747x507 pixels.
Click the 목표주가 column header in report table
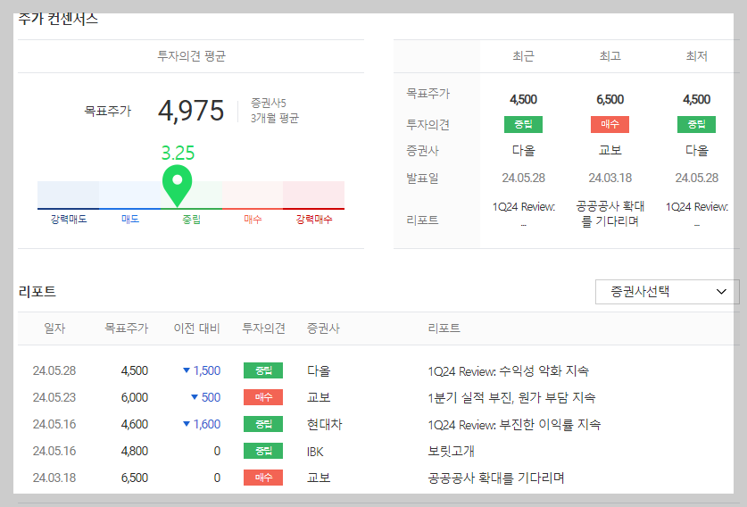click(126, 328)
